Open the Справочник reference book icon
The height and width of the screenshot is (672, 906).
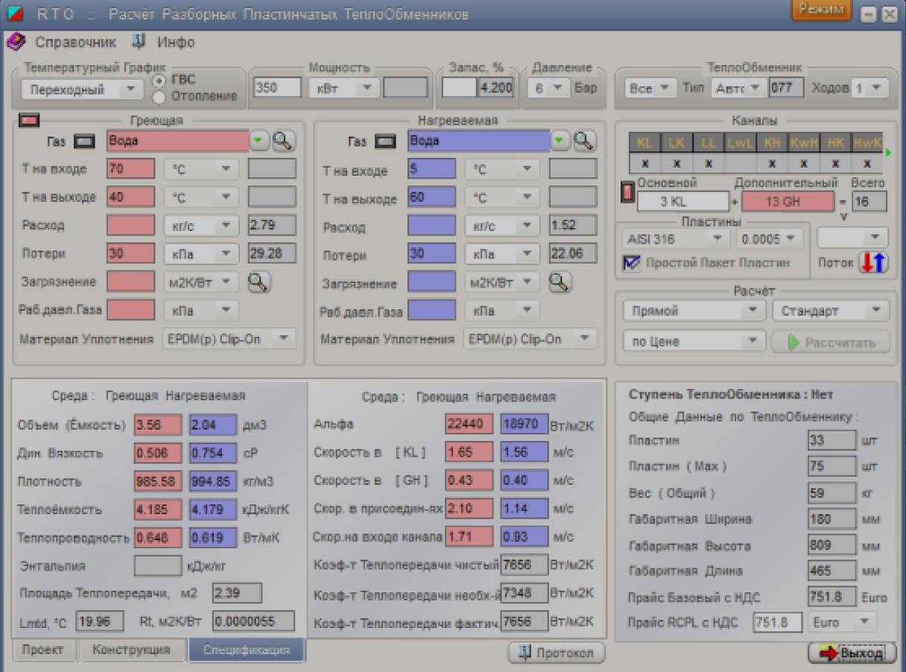16,42
